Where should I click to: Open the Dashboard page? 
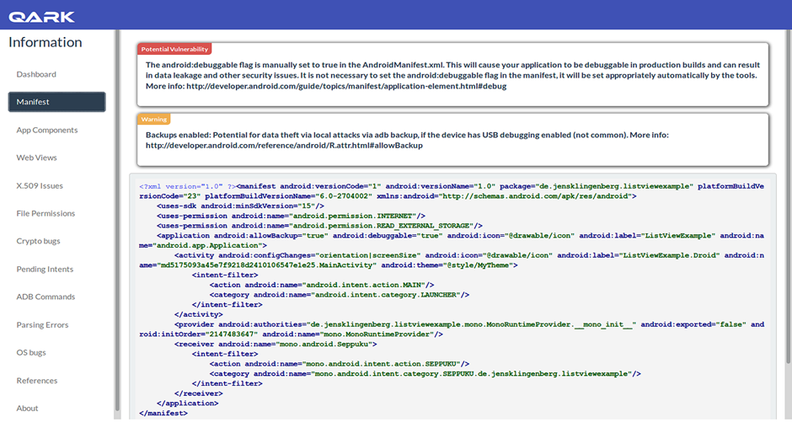tap(36, 74)
